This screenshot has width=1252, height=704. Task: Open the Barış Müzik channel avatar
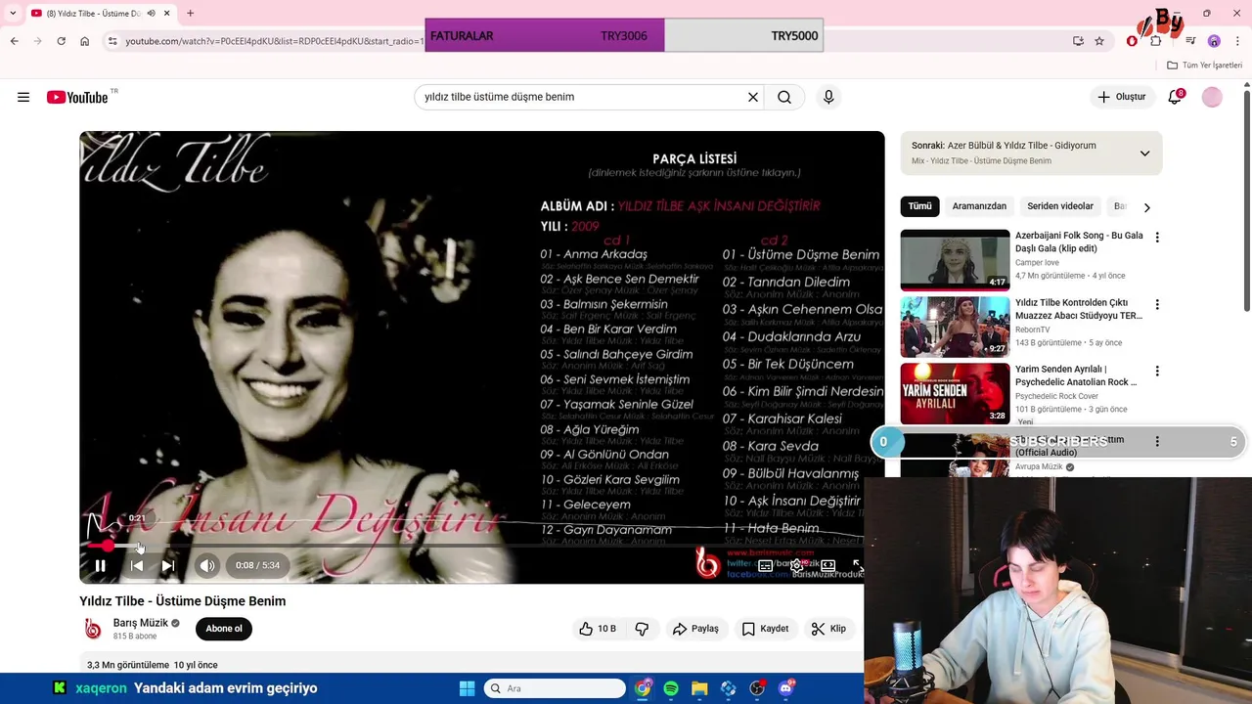[93, 629]
